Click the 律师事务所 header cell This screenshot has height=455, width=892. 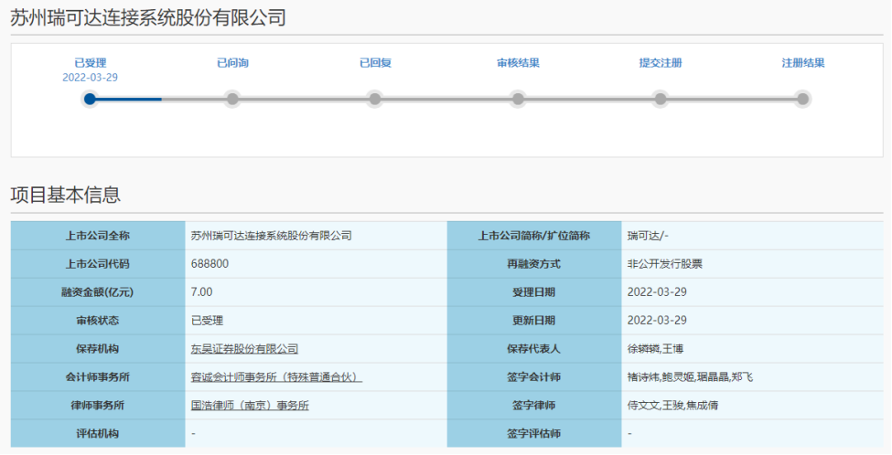pyautogui.click(x=98, y=406)
